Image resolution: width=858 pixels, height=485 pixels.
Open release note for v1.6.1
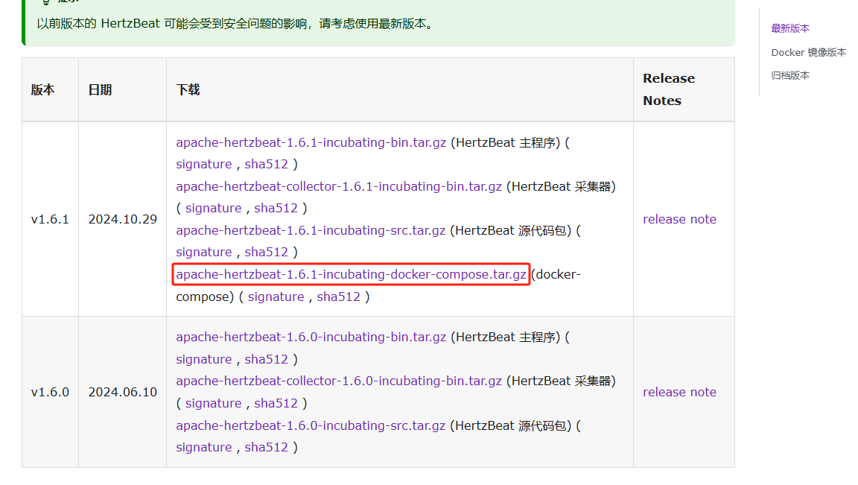click(x=679, y=219)
